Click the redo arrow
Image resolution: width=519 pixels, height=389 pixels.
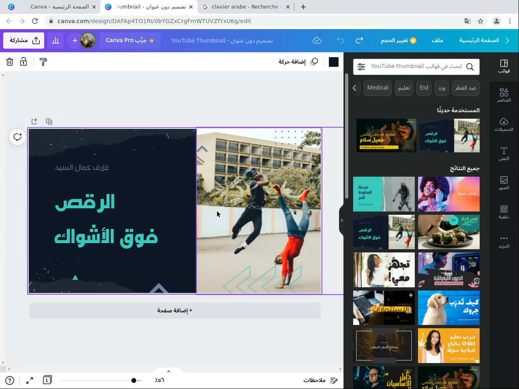pos(359,41)
